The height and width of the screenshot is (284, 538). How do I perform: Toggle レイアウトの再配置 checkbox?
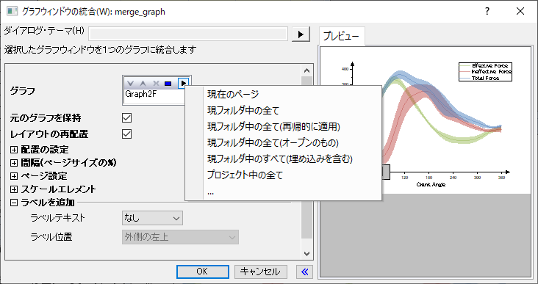pyautogui.click(x=126, y=134)
